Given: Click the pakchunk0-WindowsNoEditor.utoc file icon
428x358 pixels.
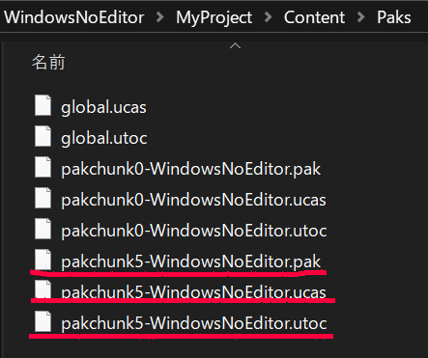Looking at the screenshot, I should click(43, 229).
